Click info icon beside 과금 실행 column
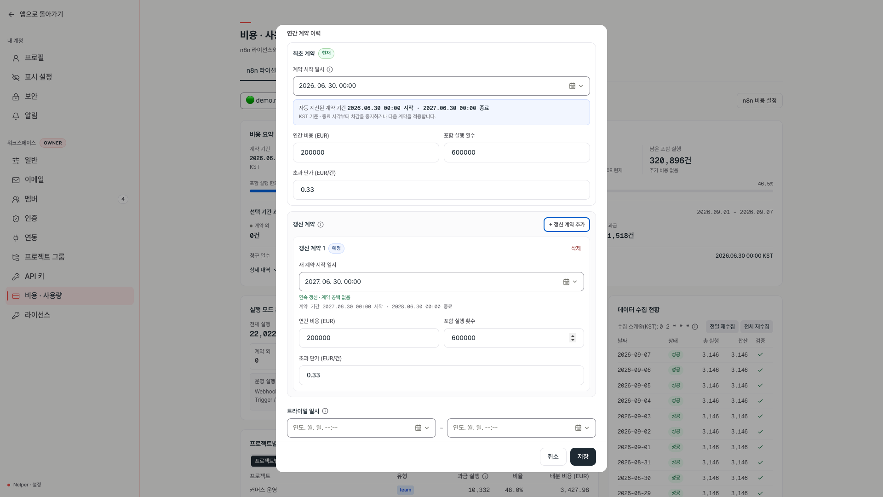 485,476
